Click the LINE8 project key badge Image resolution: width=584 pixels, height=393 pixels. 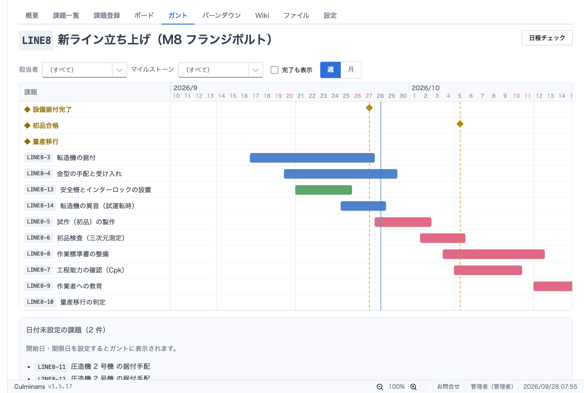click(36, 41)
